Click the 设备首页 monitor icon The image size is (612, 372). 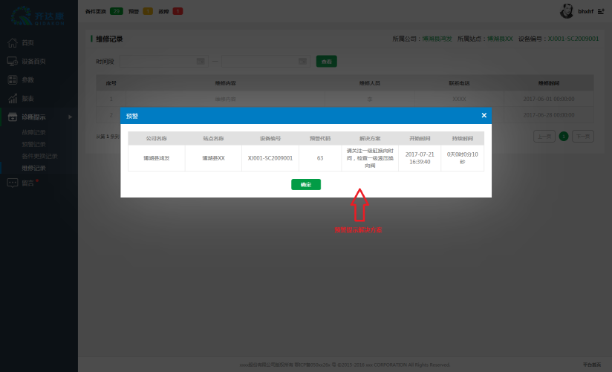click(x=13, y=61)
